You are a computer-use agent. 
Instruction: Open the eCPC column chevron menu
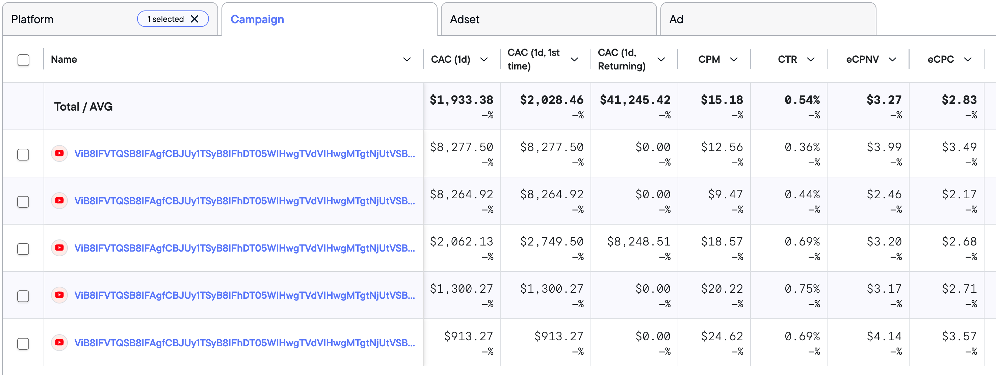[967, 59]
